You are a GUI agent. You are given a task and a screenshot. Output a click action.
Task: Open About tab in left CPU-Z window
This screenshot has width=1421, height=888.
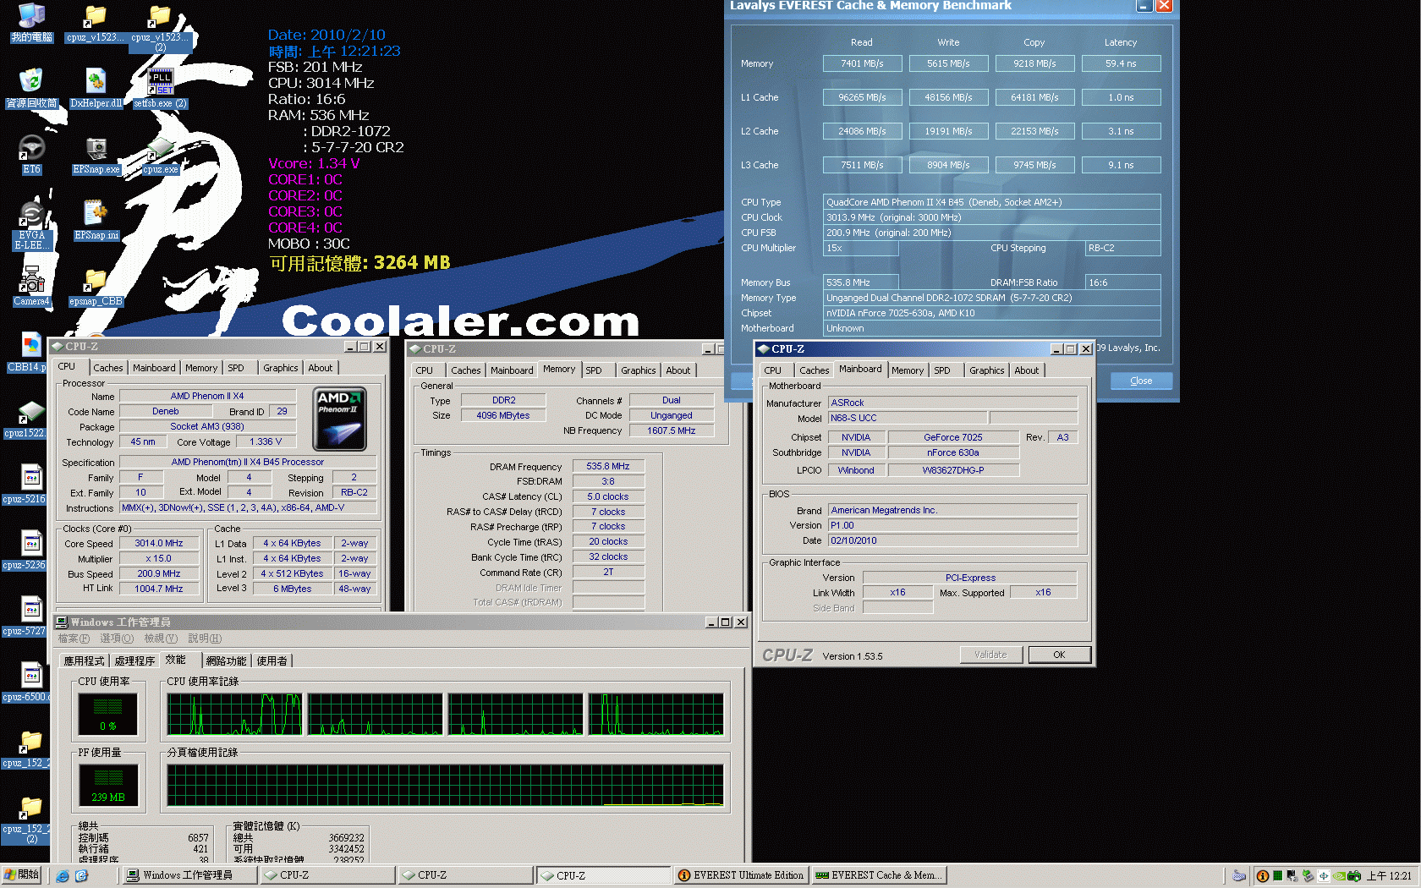321,368
